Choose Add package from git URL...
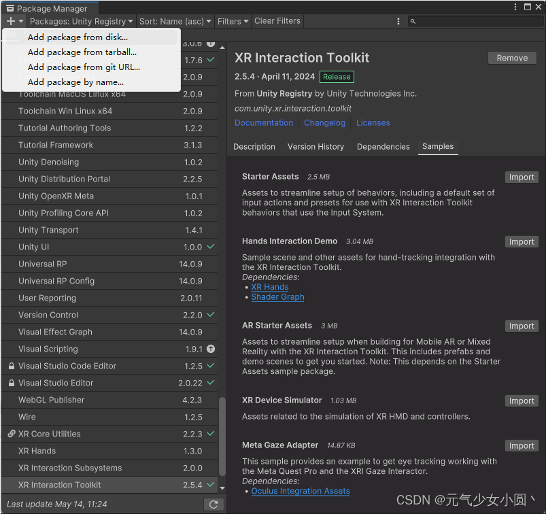Viewport: 546px width, 514px height. coord(90,67)
